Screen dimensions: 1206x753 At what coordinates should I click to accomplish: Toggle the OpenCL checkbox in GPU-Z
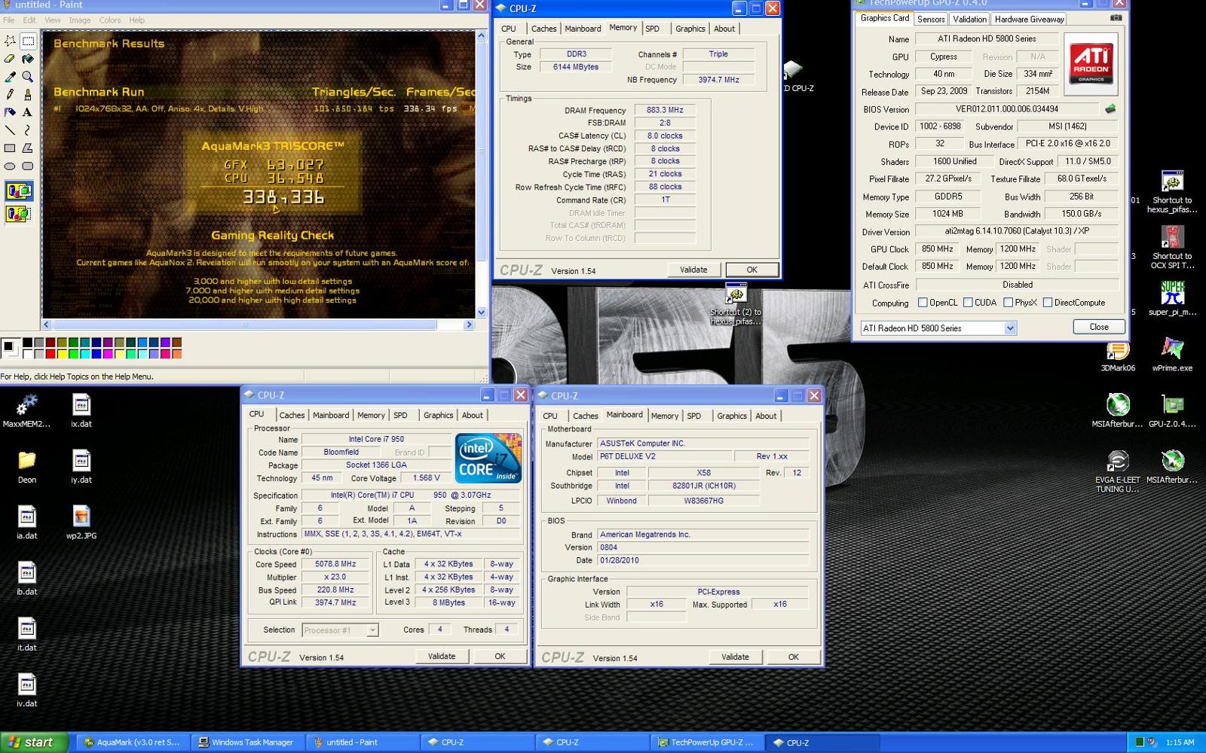923,303
